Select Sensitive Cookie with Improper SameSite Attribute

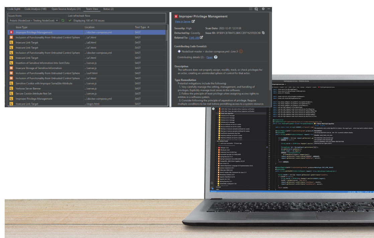pos(87,83)
